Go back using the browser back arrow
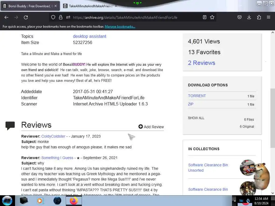This screenshot has height=206, width=275. pyautogui.click(x=6, y=17)
